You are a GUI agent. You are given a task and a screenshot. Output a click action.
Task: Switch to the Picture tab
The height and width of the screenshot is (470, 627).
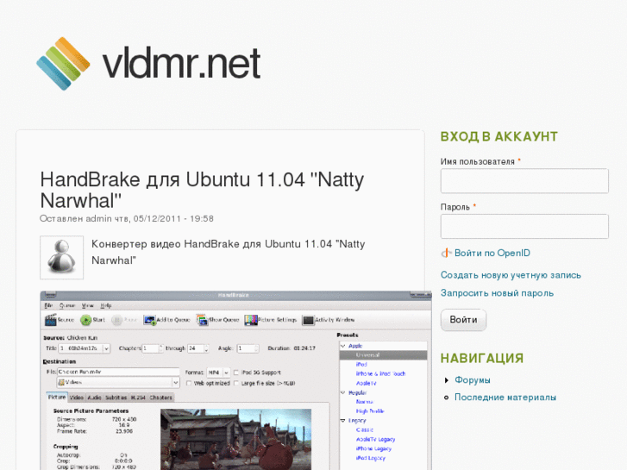57,398
